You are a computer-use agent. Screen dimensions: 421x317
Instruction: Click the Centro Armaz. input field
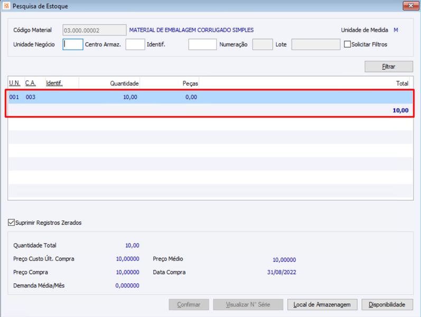pyautogui.click(x=135, y=44)
